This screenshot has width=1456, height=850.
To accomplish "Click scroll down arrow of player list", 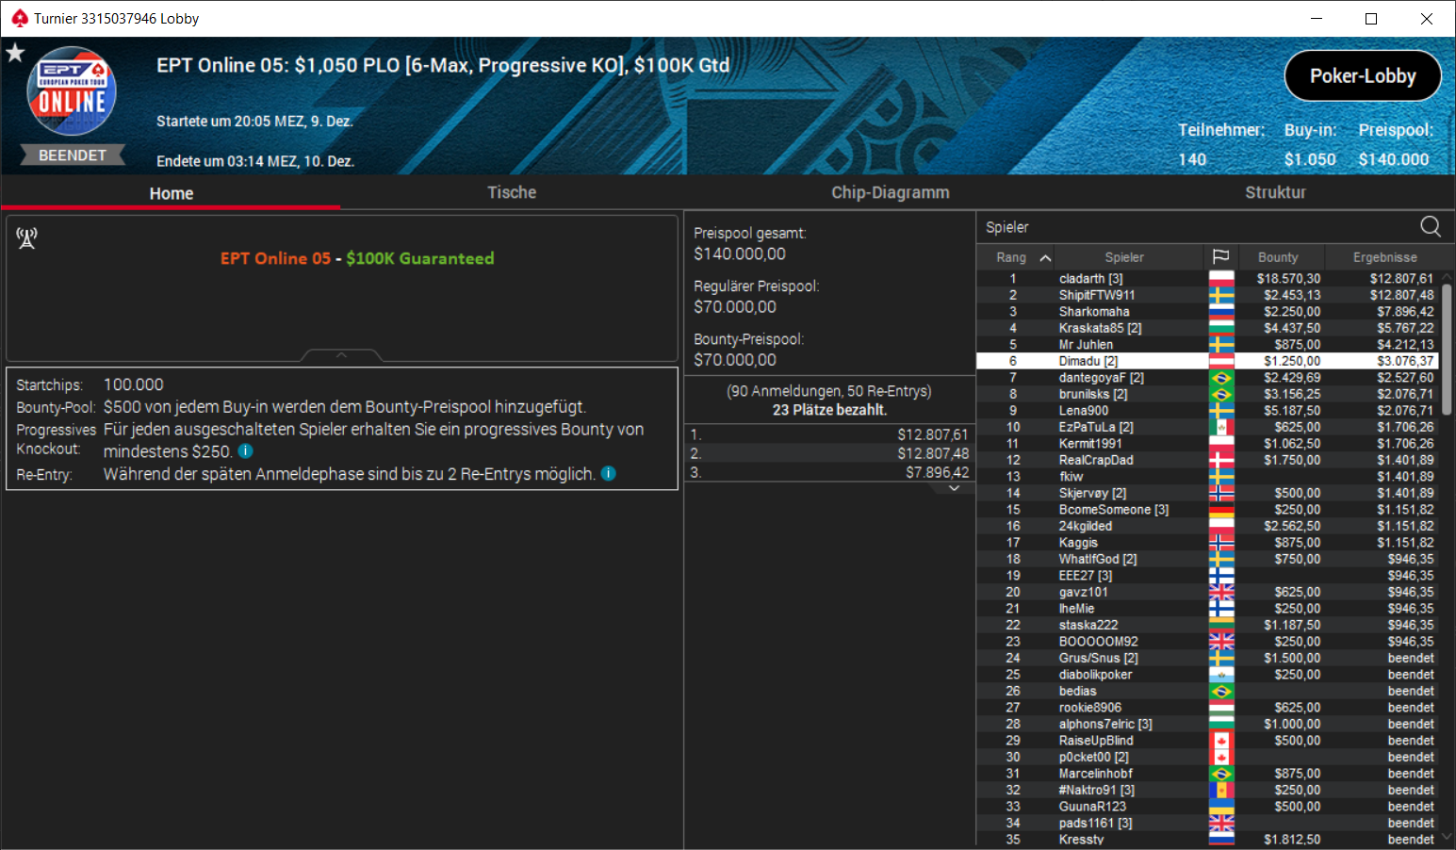I will tap(1447, 838).
